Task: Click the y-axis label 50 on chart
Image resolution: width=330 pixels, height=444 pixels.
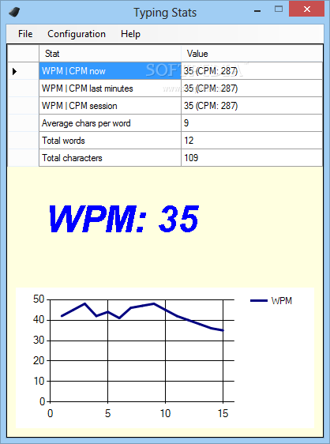Action: pyautogui.click(x=39, y=299)
